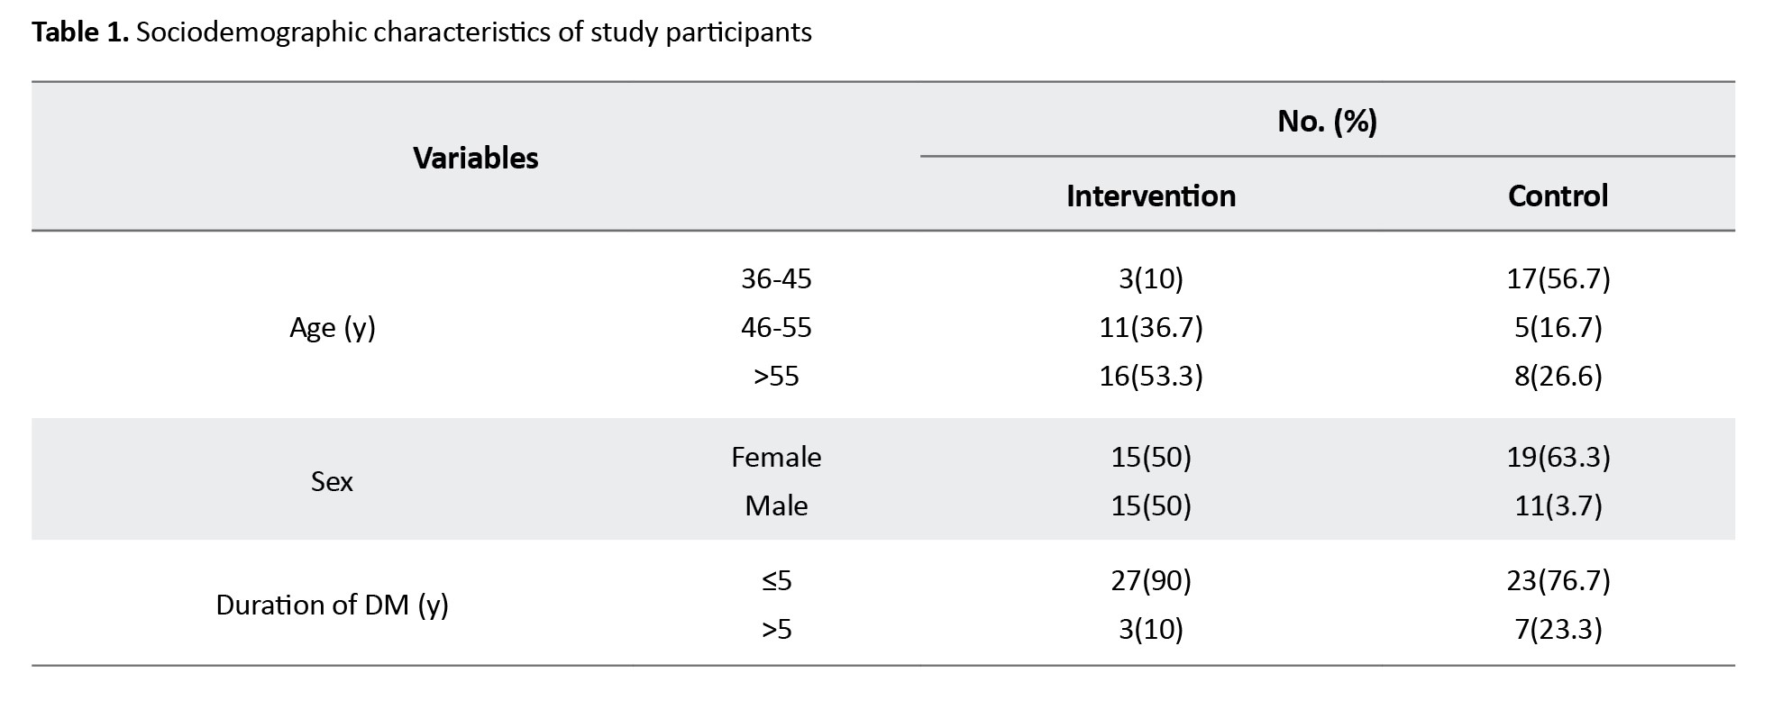Click the Control column header
1791x701 pixels.
(1558, 196)
